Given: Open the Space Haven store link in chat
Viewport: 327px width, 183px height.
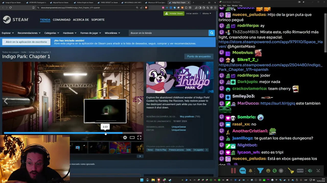Looking at the screenshot, I should (271, 44).
